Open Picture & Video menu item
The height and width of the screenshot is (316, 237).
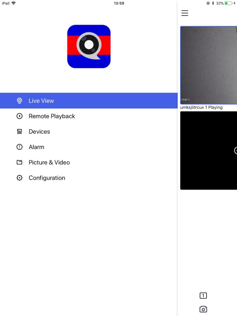pyautogui.click(x=89, y=163)
